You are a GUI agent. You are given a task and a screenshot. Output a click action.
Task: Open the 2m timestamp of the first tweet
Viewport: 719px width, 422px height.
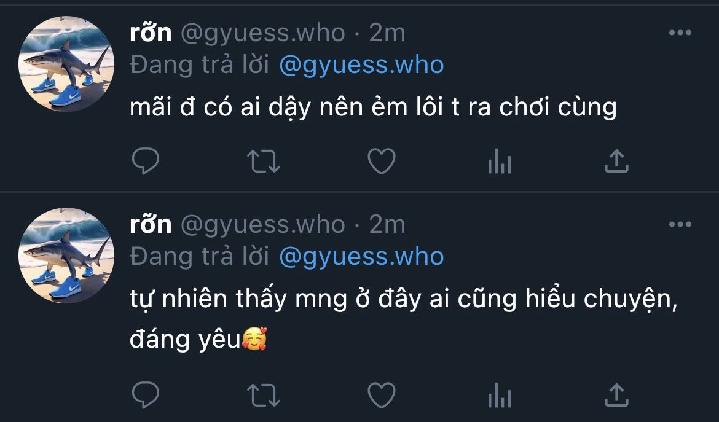[x=387, y=33]
